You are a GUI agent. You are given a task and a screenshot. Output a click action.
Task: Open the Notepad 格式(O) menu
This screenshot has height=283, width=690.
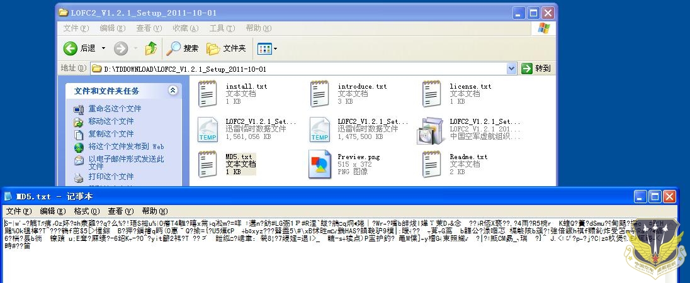tap(86, 211)
